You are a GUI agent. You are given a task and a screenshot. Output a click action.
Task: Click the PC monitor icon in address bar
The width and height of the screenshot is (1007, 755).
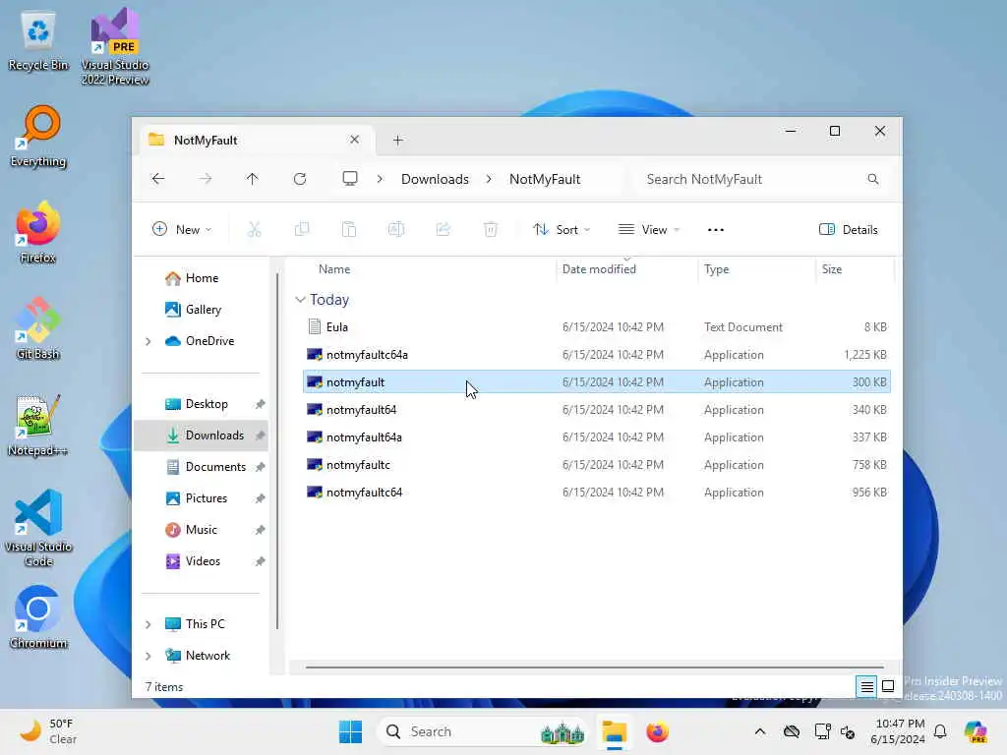(350, 179)
